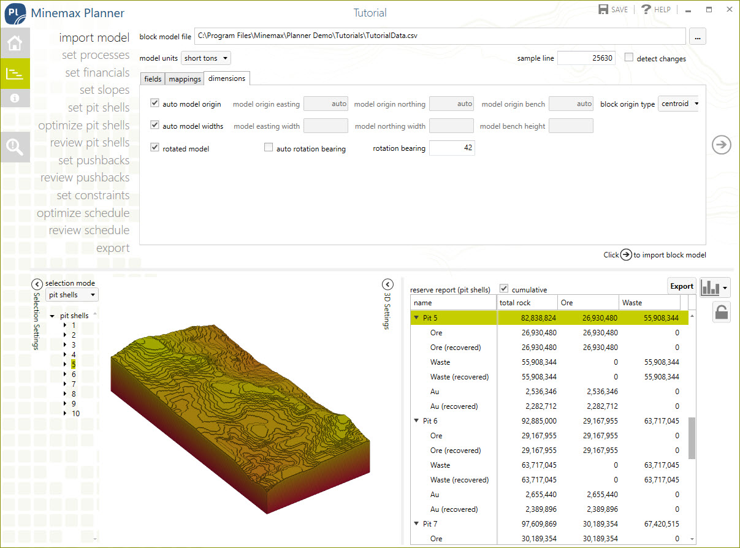Switch to the fields tab
The image size is (740, 548).
pos(153,79)
